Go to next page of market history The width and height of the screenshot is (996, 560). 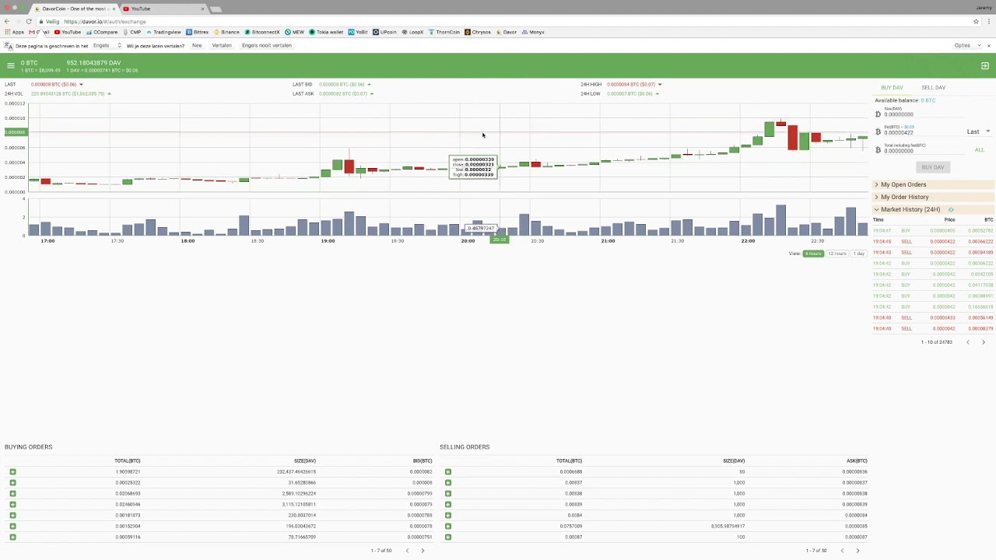pyautogui.click(x=983, y=342)
